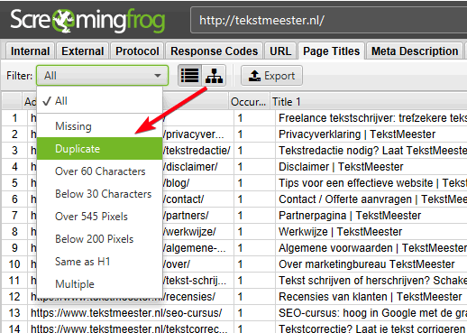Select the /werkwijze/ URL cell

coord(197,232)
